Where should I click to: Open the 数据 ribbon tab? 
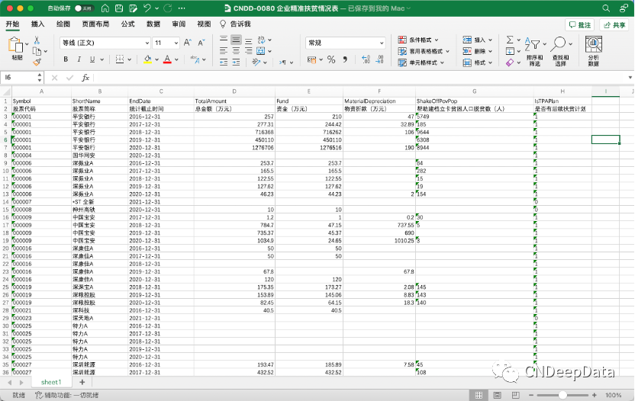153,24
